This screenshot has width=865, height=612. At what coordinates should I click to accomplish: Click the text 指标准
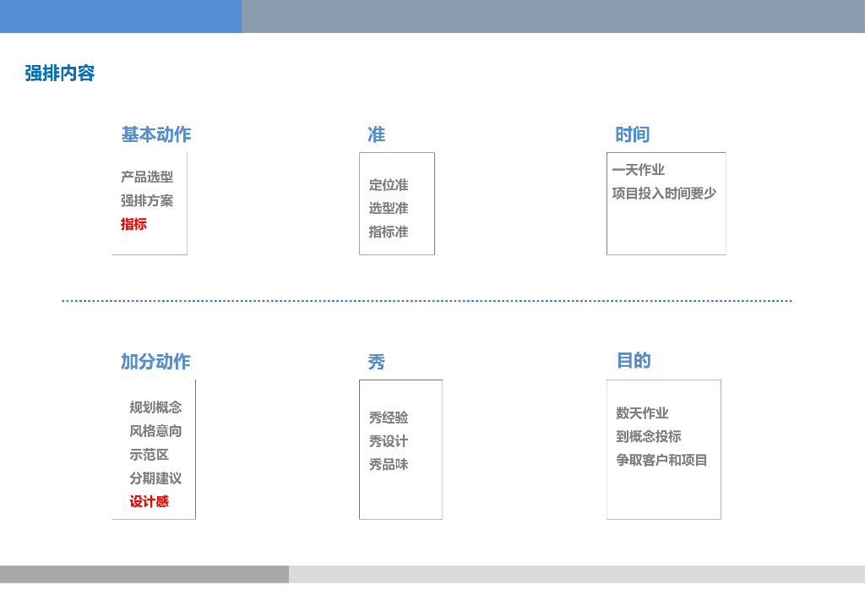tap(389, 232)
